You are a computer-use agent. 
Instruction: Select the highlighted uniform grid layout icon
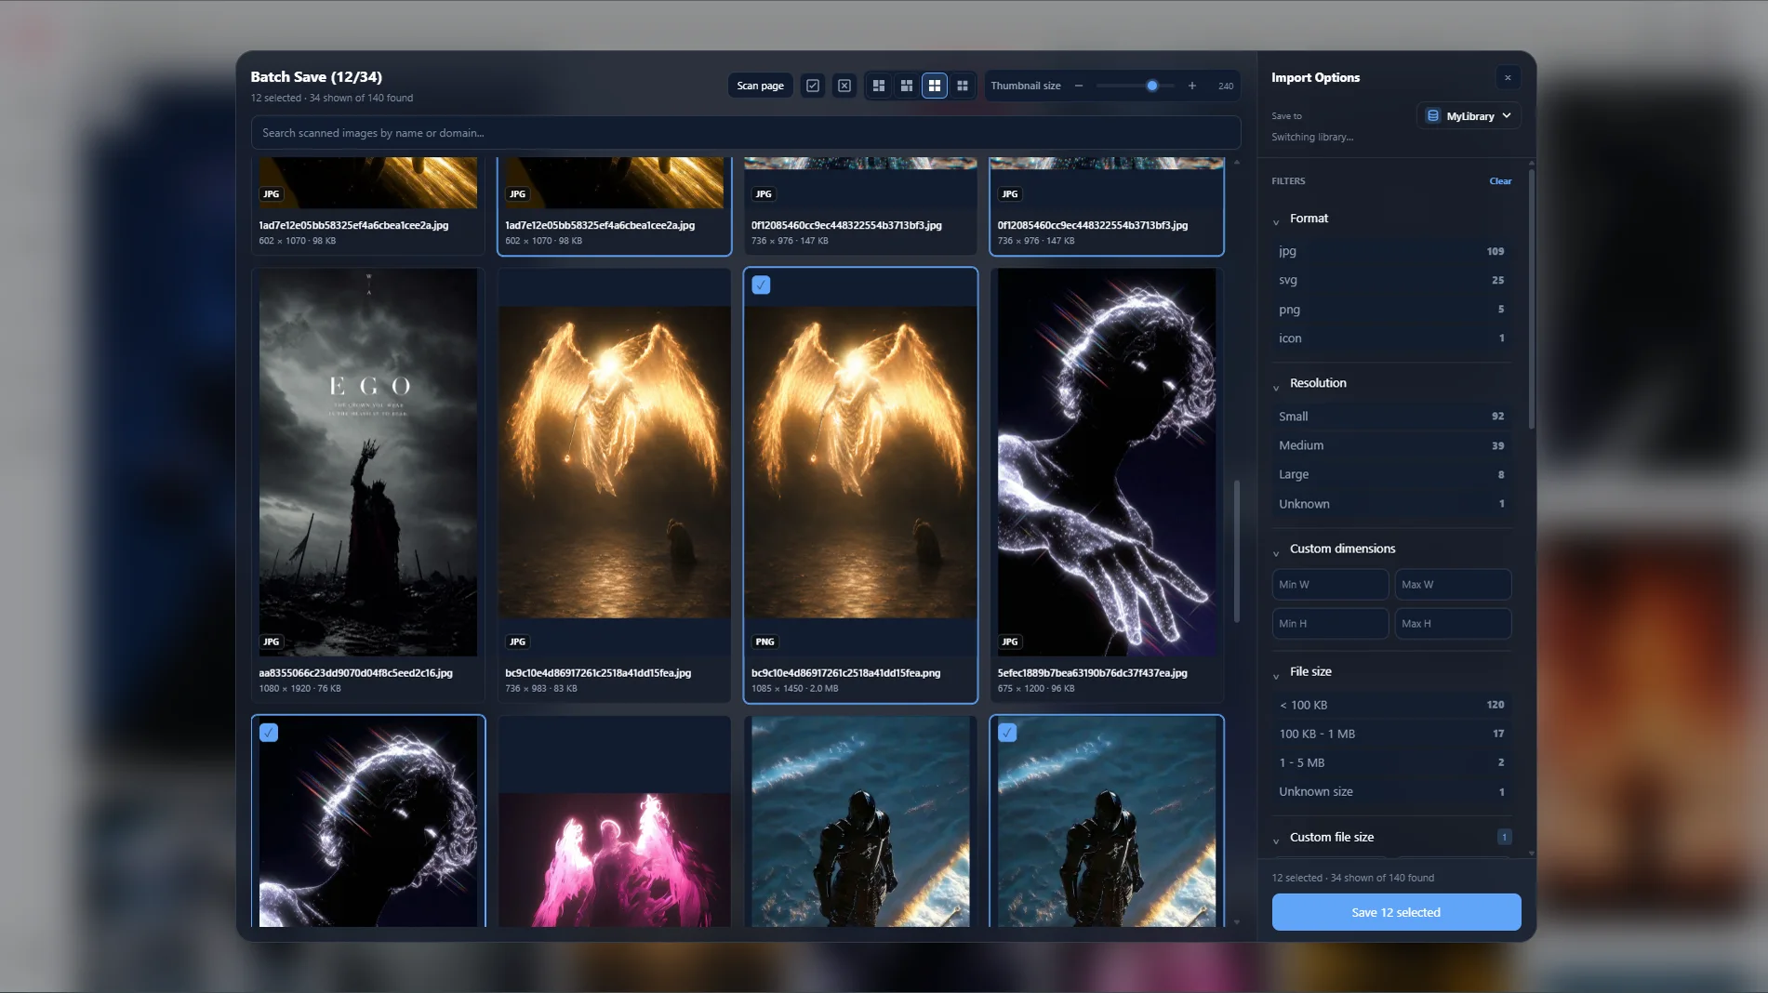[x=935, y=86]
